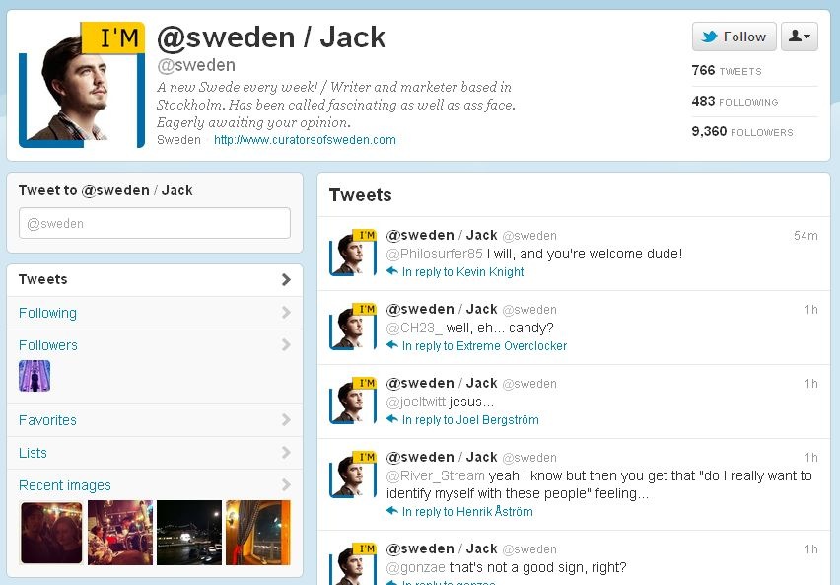
Task: Open the 483 Following stat
Action: pyautogui.click(x=735, y=102)
